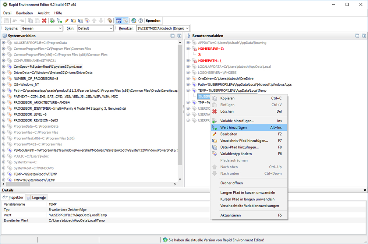Open the Hilfe menu
Image resolution: width=368 pixels, height=244 pixels.
coord(58,13)
